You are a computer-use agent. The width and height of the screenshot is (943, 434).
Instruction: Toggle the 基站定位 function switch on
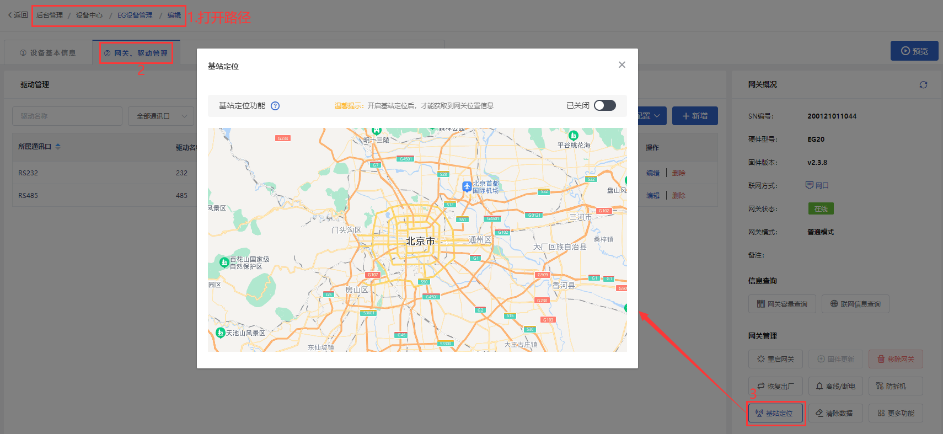604,105
